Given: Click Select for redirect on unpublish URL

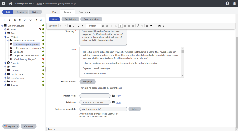Looking at the screenshot, I should [x=135, y=109].
